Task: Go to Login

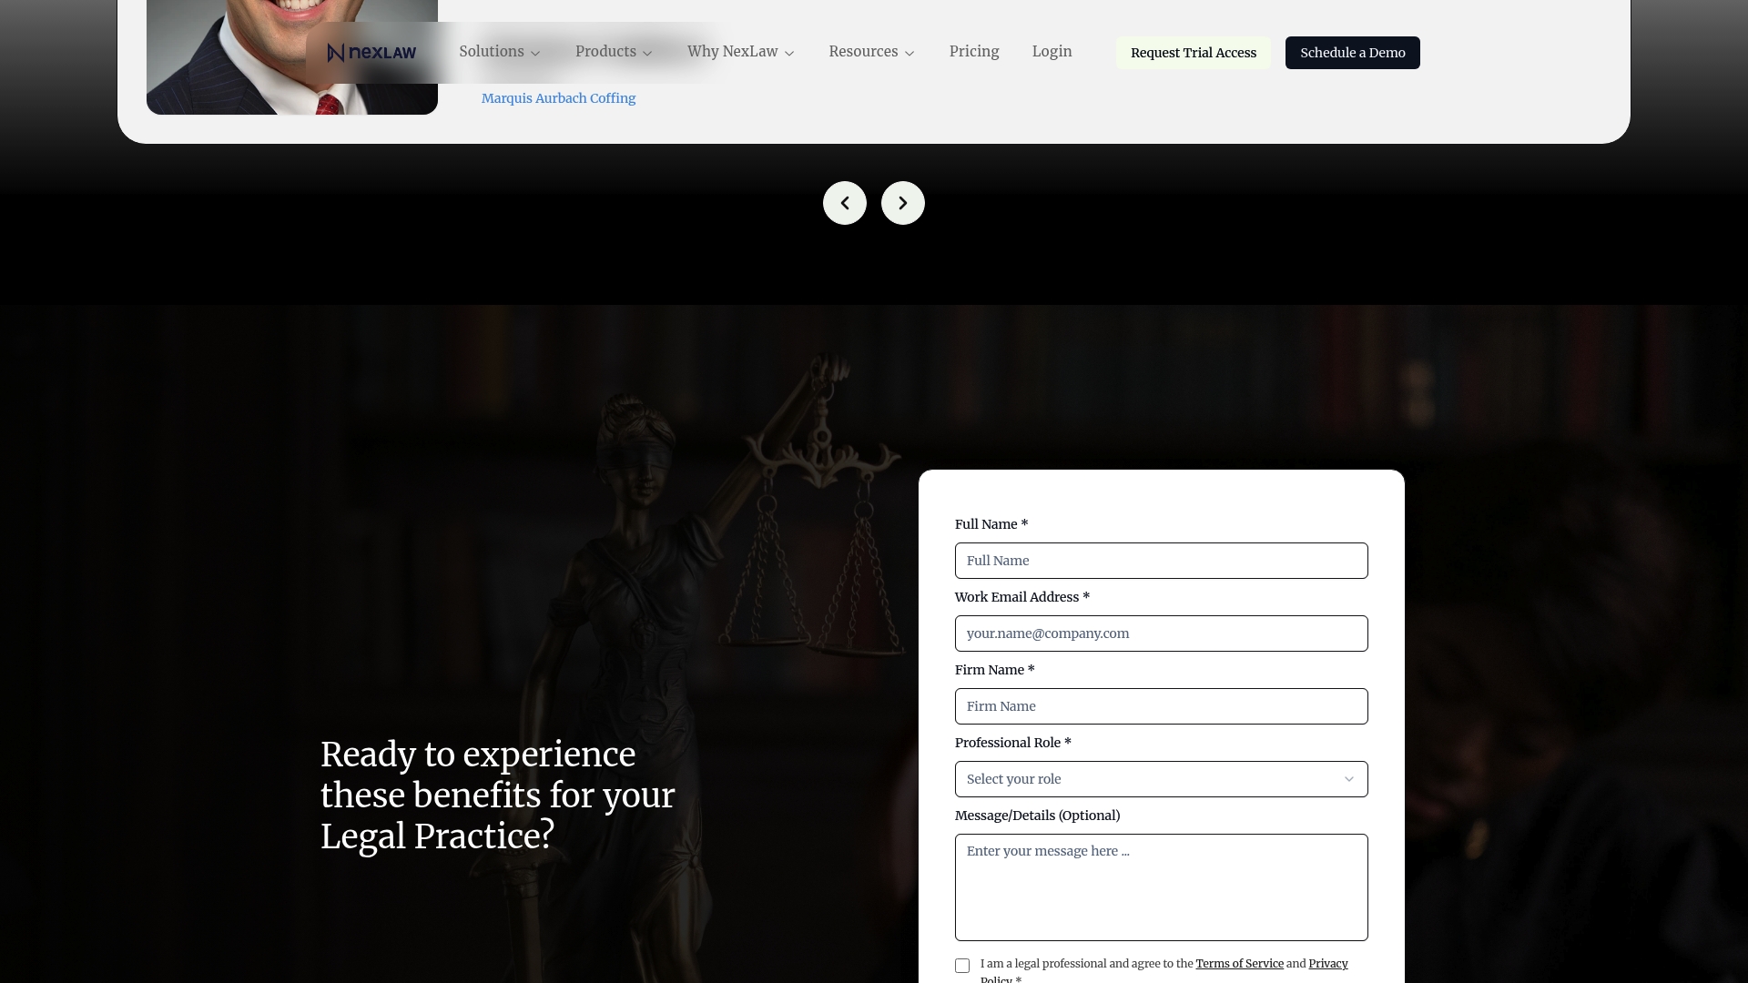Action: 1052,52
